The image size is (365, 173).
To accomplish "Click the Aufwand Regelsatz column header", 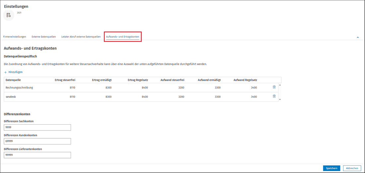I will coord(245,80).
